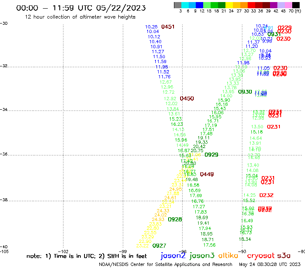The height and width of the screenshot is (268, 305).
Task: Click the wave height value 16.49
Action: coord(247,221)
